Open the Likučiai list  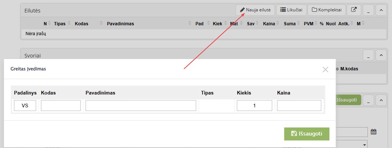coord(291,10)
